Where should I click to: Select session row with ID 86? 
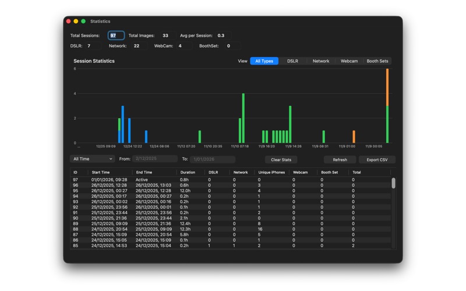231,240
